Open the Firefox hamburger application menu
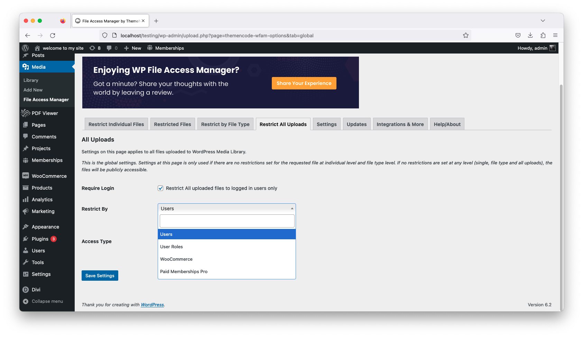The image size is (583, 337). click(555, 35)
